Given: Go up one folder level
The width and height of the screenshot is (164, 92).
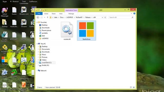Looking at the screenshot, I should point(47,17).
